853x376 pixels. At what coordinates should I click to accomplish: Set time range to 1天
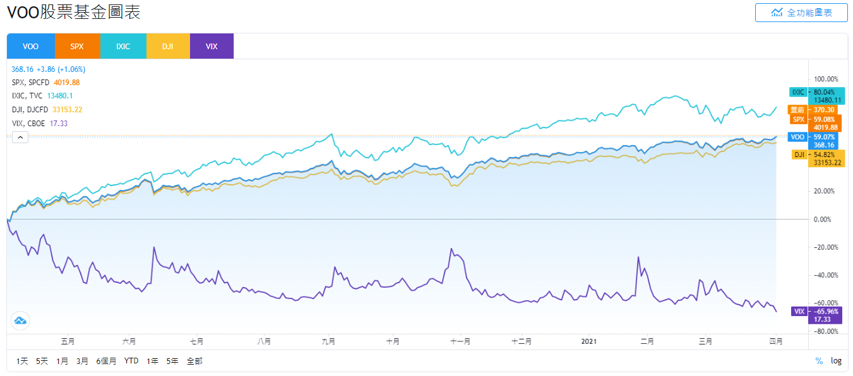coord(22,361)
